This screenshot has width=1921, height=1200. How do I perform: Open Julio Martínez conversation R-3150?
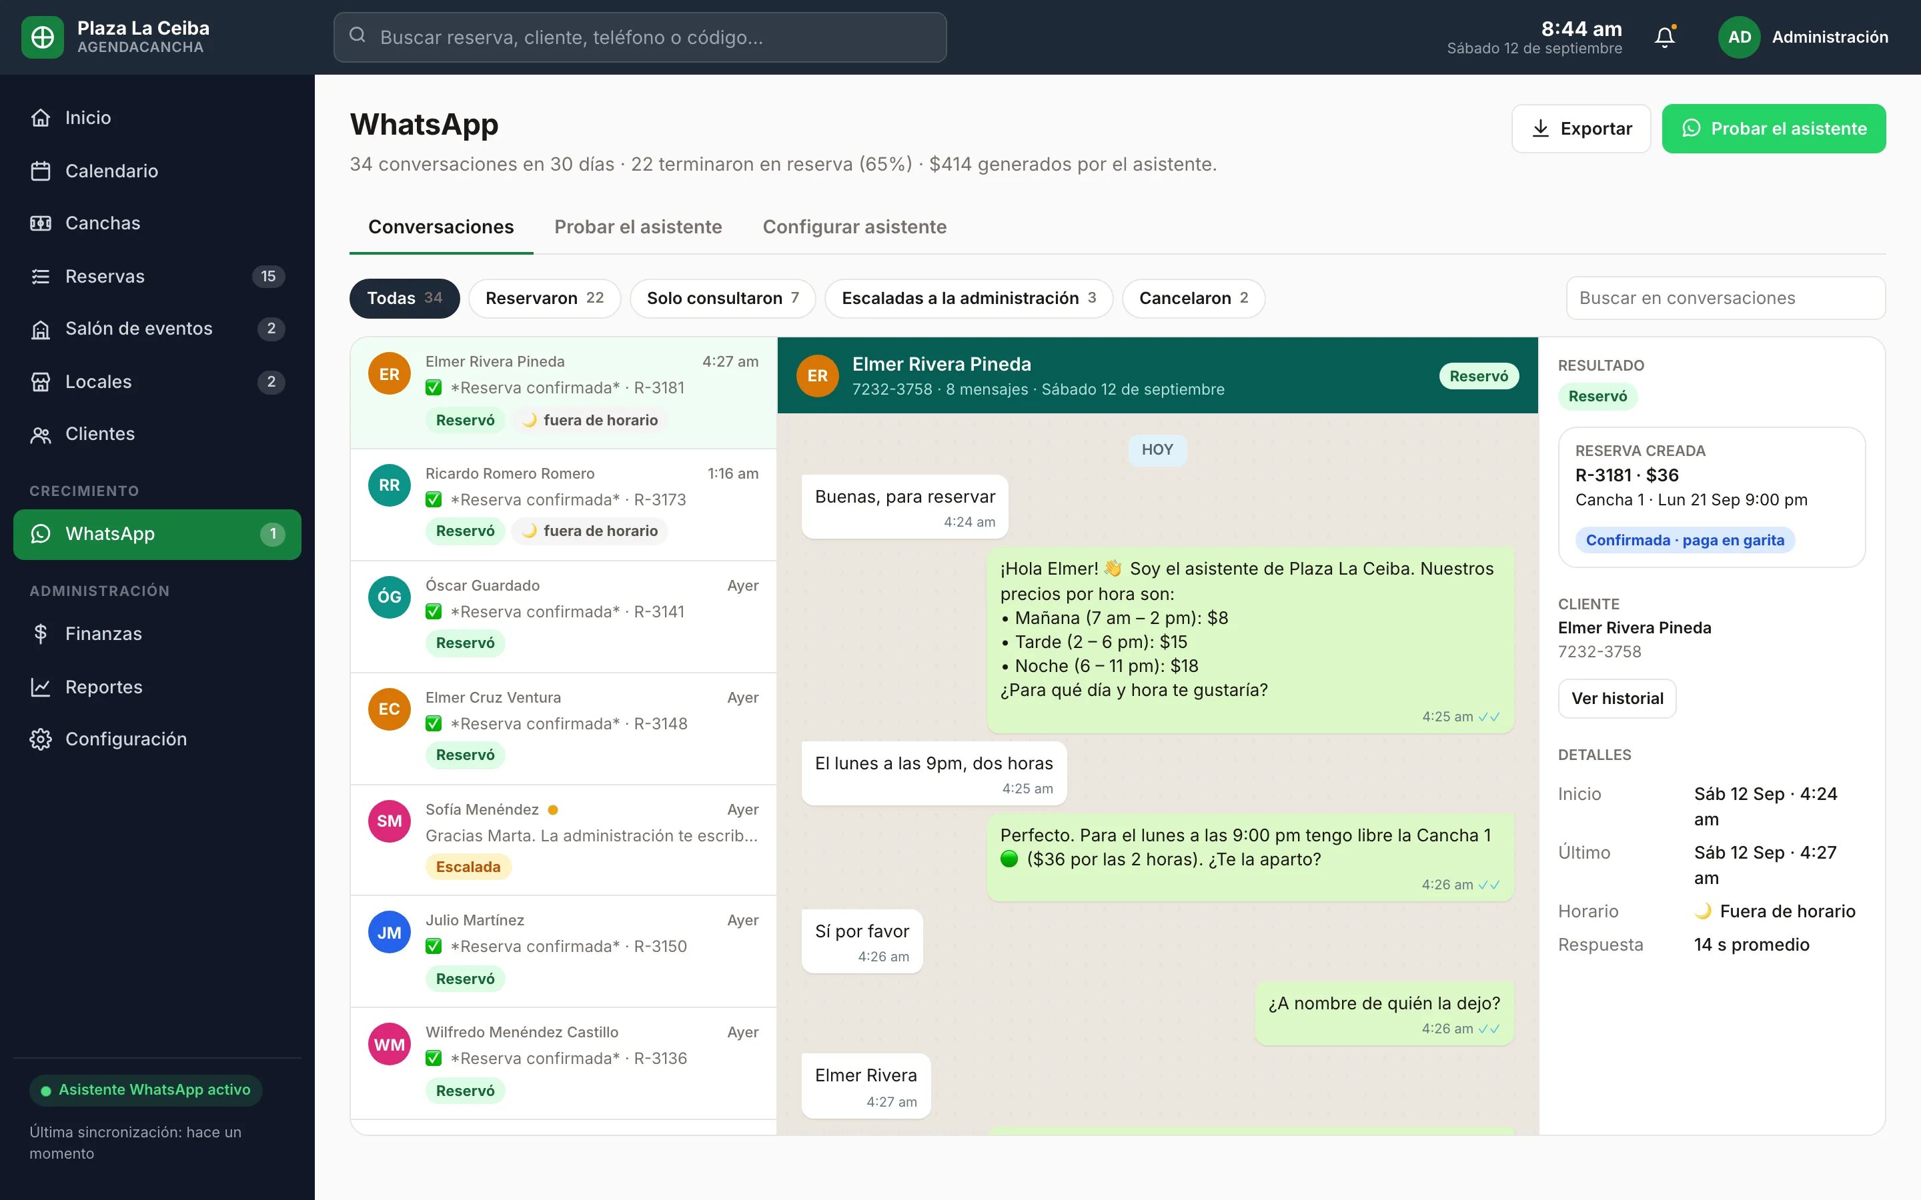pyautogui.click(x=563, y=951)
